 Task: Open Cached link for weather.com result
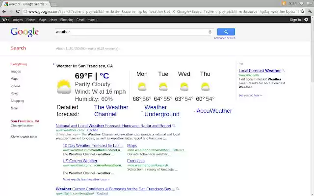pyautogui.click(x=93, y=130)
